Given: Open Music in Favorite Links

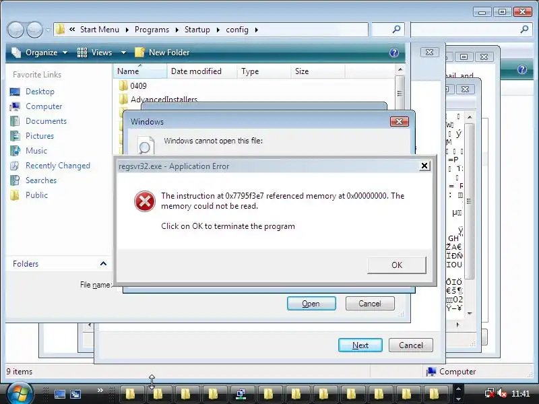Looking at the screenshot, I should pos(36,150).
